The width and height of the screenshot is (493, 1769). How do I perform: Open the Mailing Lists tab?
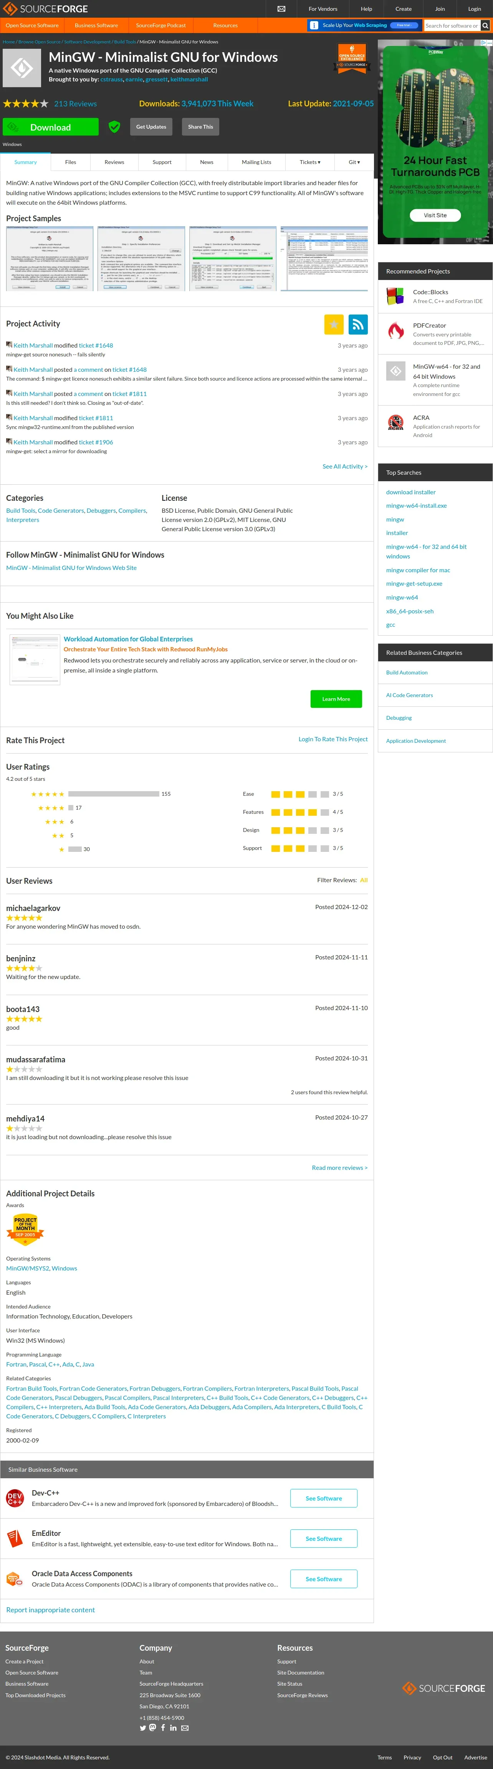(x=256, y=162)
